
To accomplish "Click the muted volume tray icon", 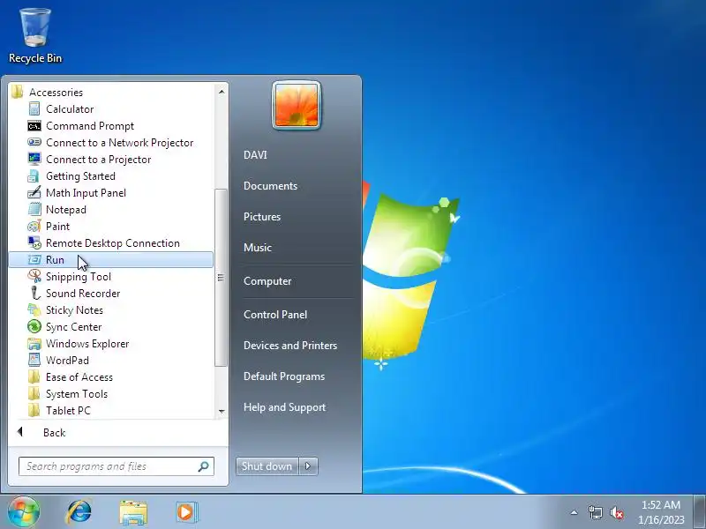I will tap(616, 512).
